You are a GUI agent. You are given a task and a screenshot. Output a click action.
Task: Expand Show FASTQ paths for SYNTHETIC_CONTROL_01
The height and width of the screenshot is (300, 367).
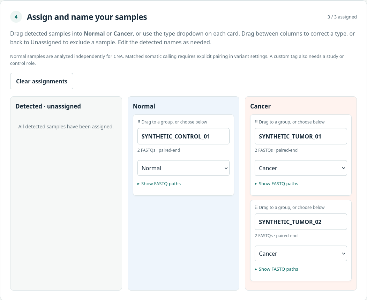coord(159,184)
